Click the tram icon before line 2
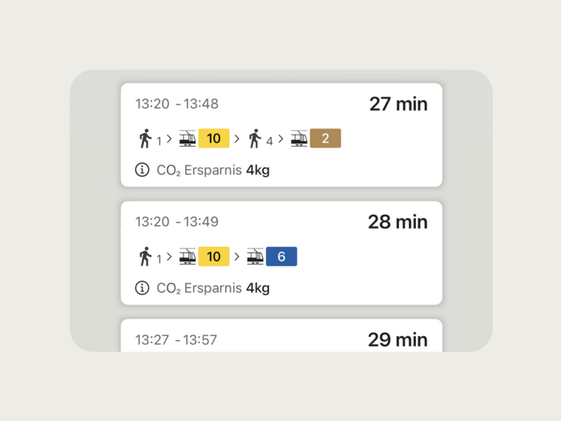This screenshot has width=561, height=421. click(x=299, y=139)
